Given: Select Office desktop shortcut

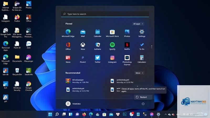Looking at the screenshot, I should click(x=29, y=18).
